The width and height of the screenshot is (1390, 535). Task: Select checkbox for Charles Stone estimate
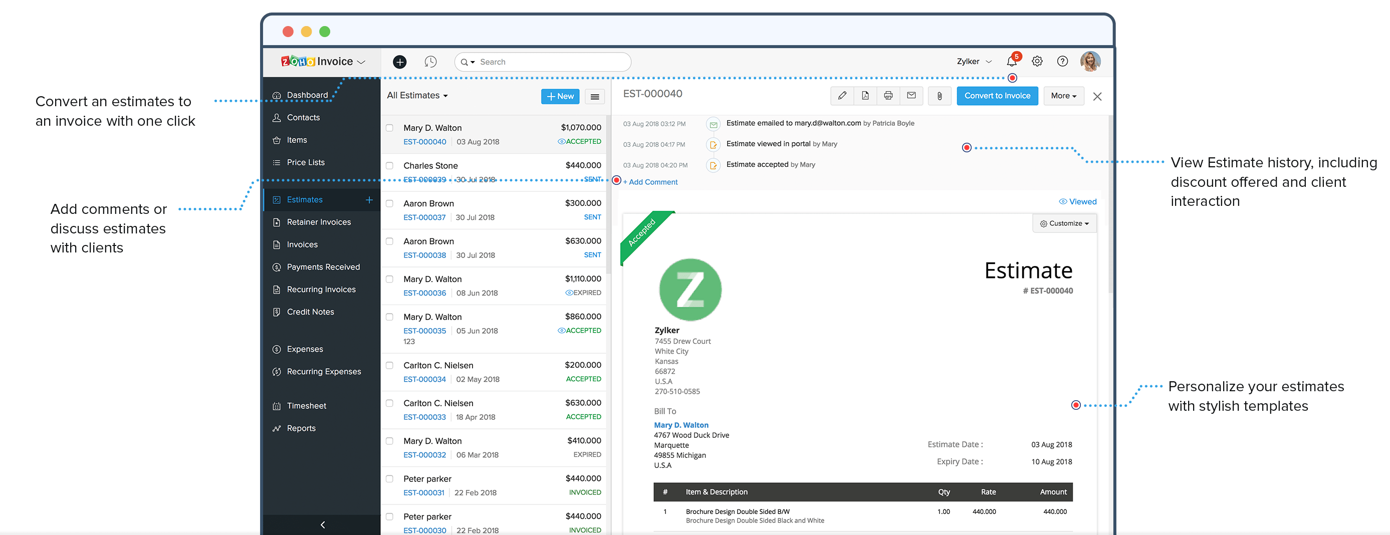(x=389, y=166)
